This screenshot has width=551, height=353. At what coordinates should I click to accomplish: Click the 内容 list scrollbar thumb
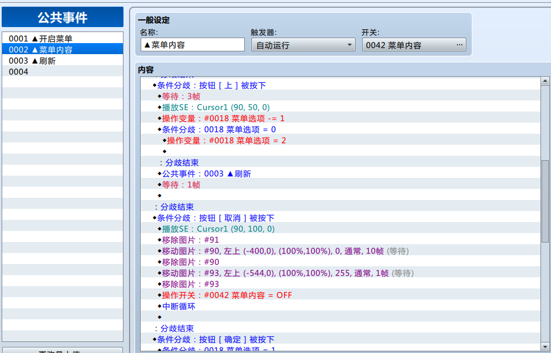click(545, 200)
